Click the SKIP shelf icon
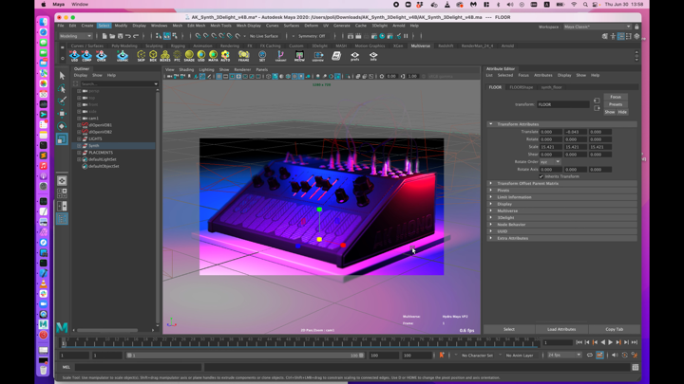This screenshot has width=684, height=384. coord(141,57)
